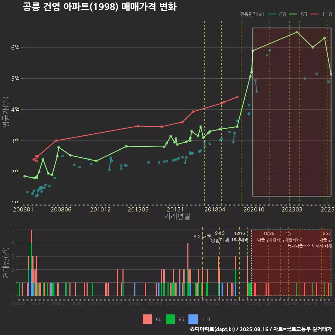
Task: Click the '2' label on the volume axis
Action: coord(13,270)
